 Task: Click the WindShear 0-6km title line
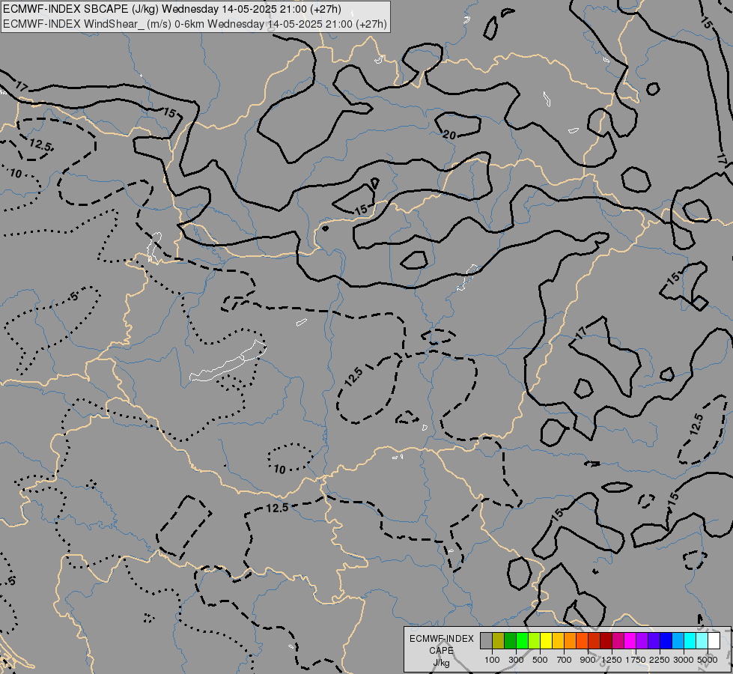click(x=195, y=24)
